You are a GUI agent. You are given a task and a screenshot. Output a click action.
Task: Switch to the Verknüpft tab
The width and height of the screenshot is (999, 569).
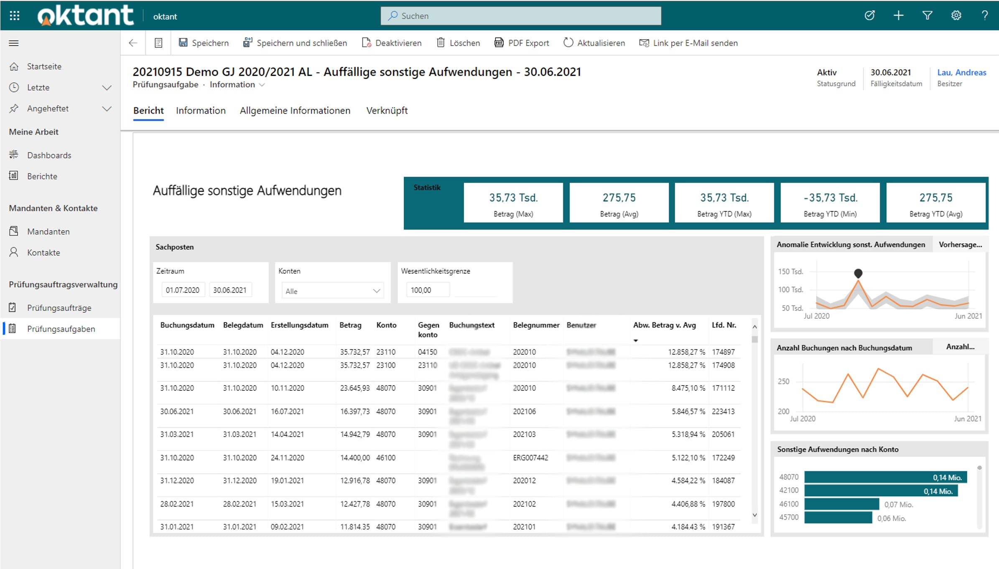(x=387, y=111)
